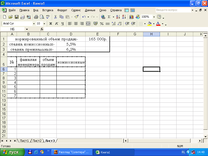Open the Данные menu
This screenshot has width=208, height=156.
(x=90, y=10)
